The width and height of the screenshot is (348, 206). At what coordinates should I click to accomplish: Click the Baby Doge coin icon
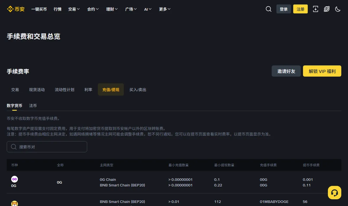click(x=14, y=203)
